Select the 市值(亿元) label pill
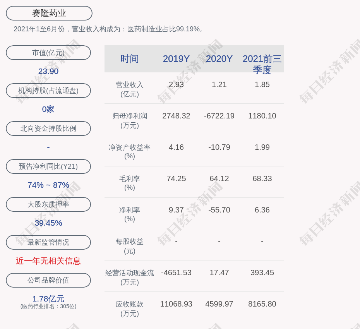 pos(48,53)
